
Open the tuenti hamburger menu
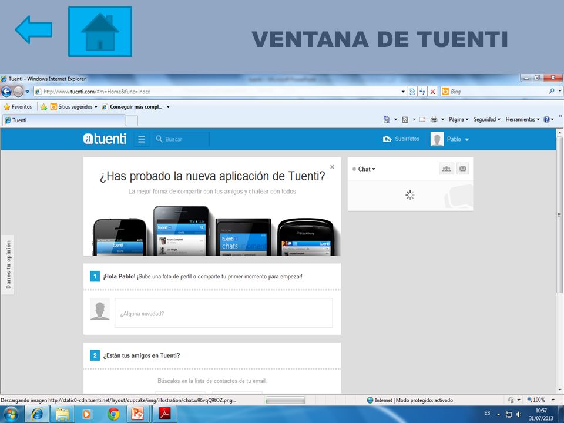142,139
